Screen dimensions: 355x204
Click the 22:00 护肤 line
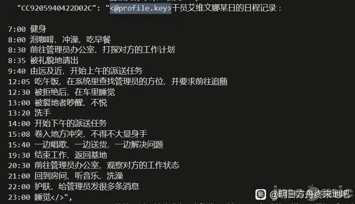click(x=74, y=186)
